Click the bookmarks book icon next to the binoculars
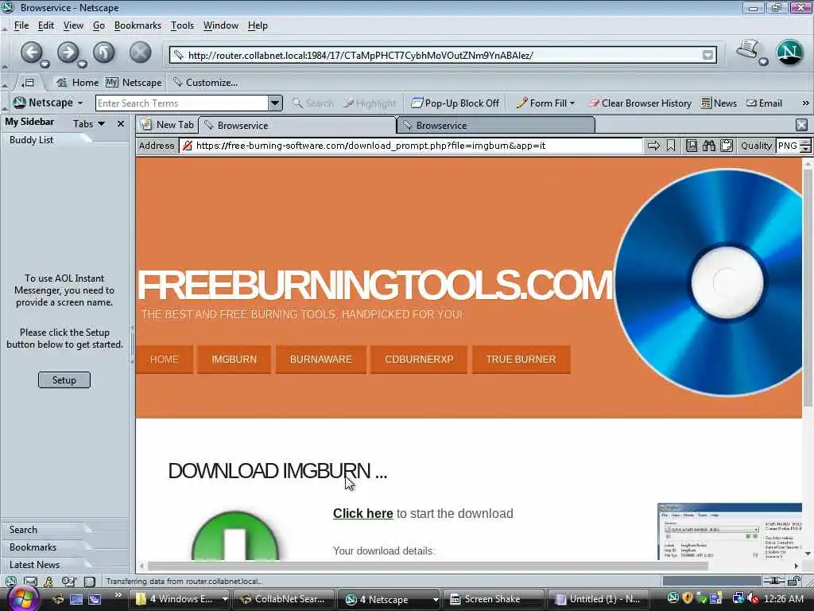814x611 pixels. tap(692, 146)
